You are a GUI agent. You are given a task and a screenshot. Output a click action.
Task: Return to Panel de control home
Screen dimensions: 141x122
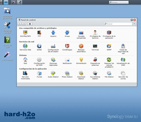click(x=30, y=24)
